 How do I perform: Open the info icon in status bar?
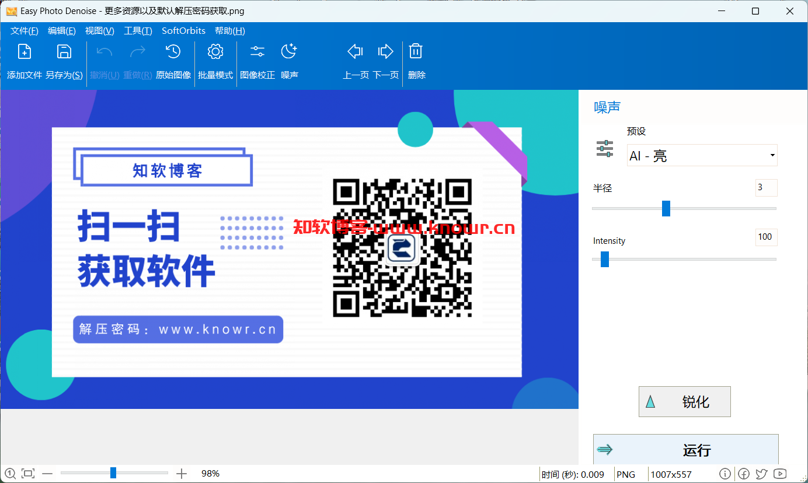click(725, 474)
